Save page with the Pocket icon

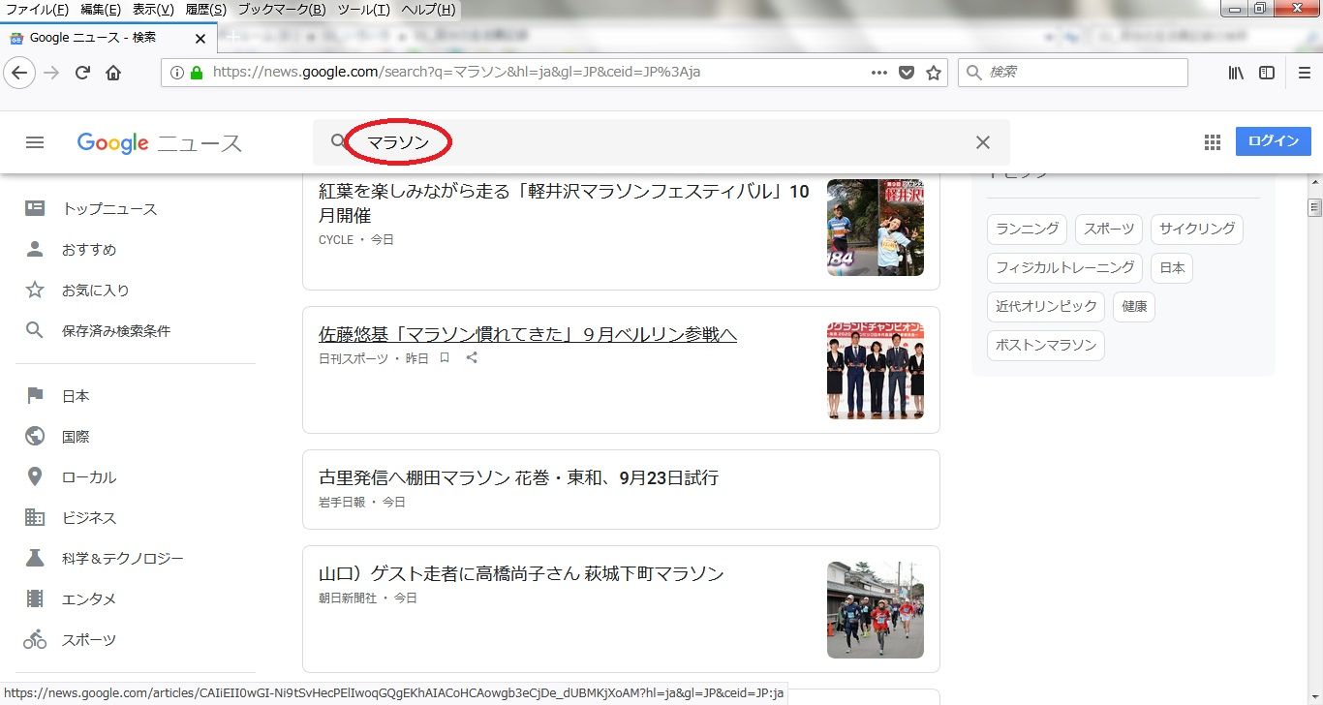point(907,73)
